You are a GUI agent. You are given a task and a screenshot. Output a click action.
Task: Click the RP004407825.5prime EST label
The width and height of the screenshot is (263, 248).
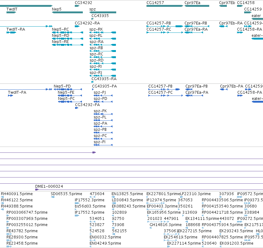point(222,237)
